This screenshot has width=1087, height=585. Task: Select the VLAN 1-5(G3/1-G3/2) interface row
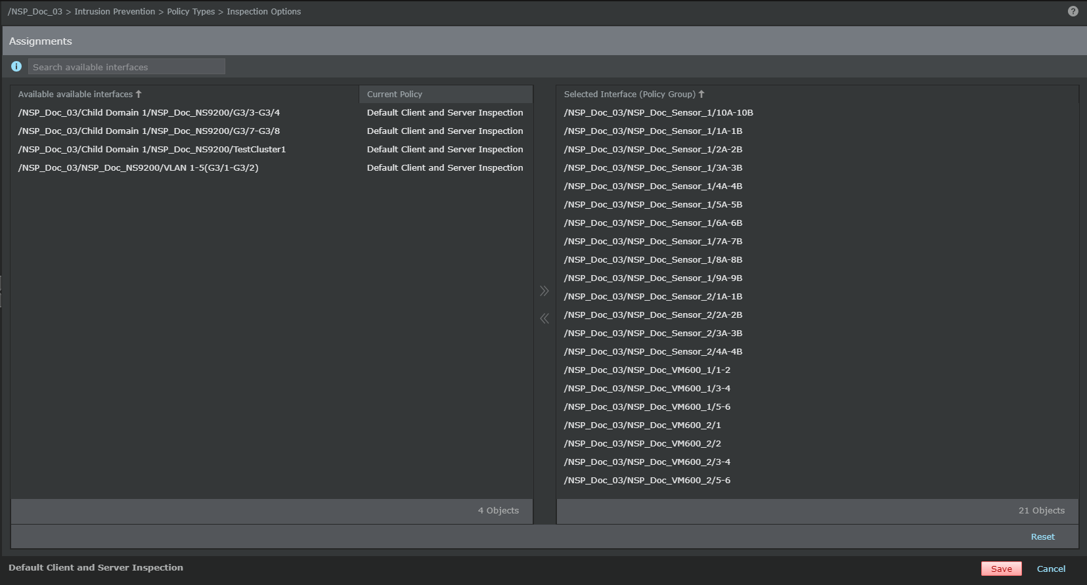pyautogui.click(x=271, y=167)
